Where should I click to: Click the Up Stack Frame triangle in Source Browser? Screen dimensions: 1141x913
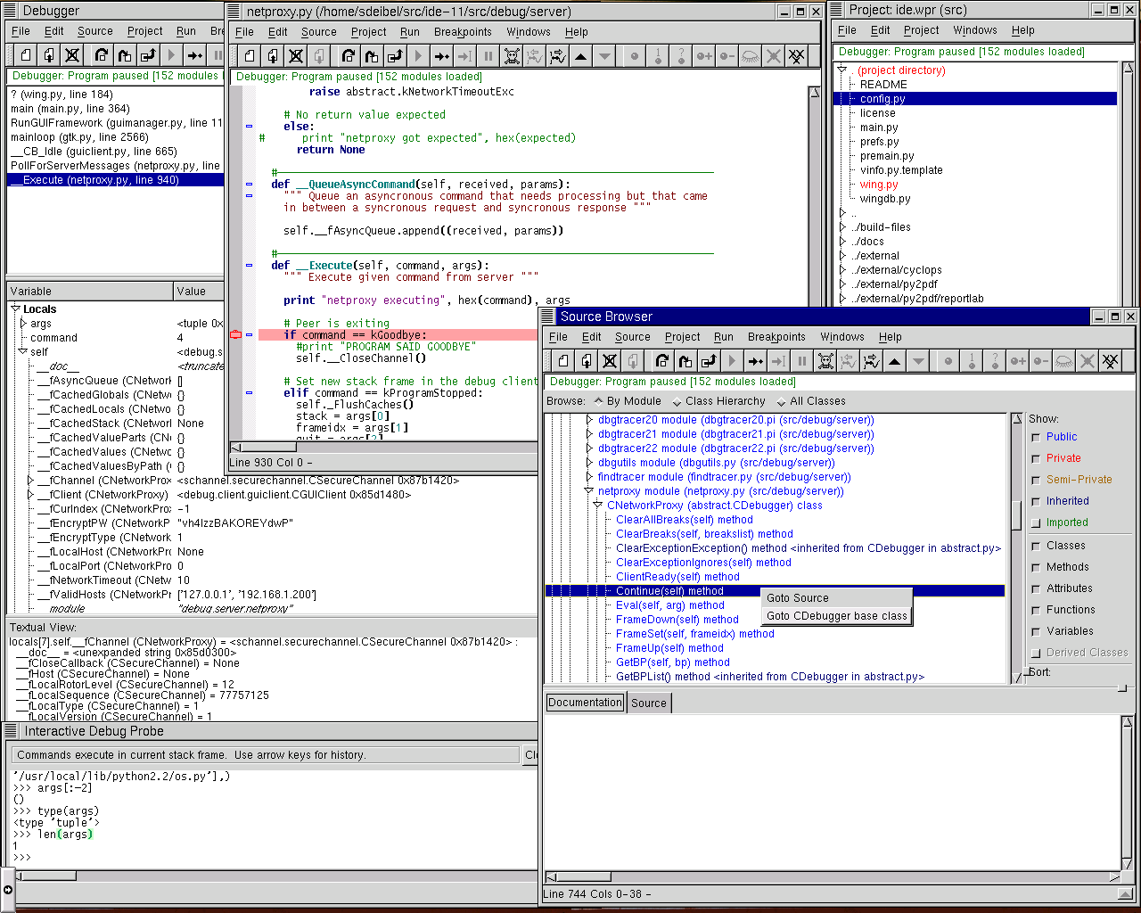(894, 361)
